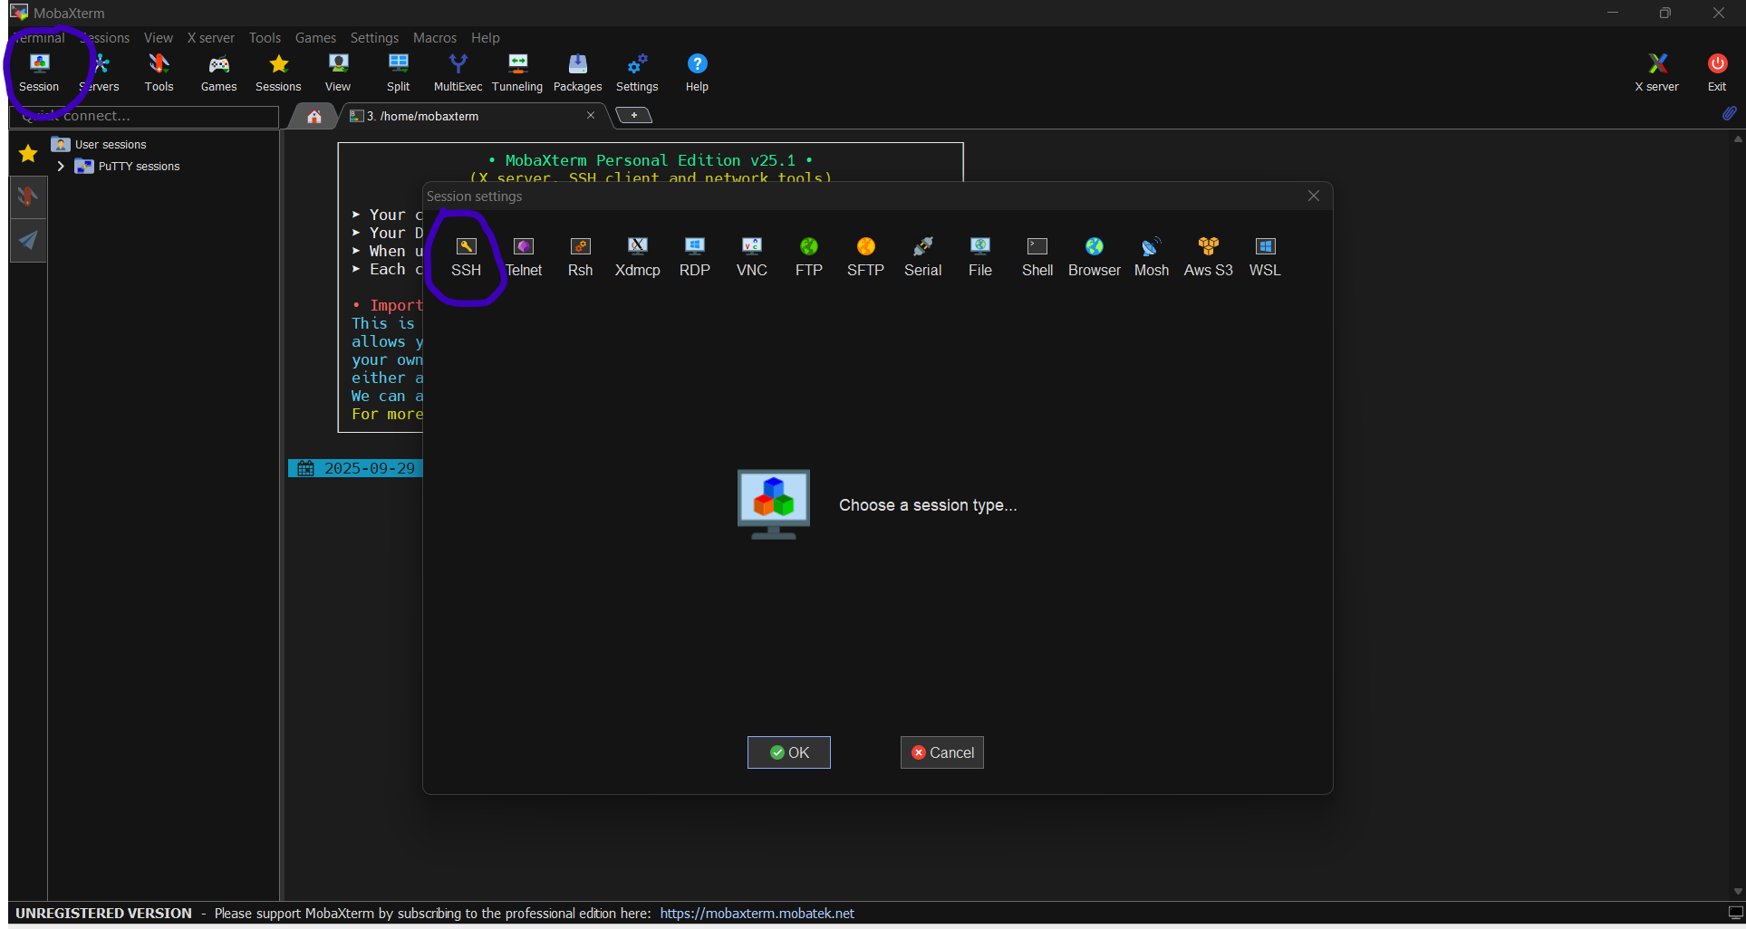The image size is (1746, 929).
Task: Pick the Aws S3 session type
Action: click(x=1208, y=256)
